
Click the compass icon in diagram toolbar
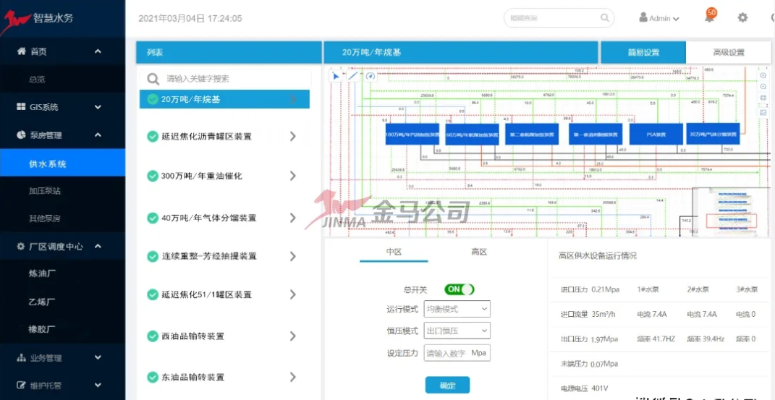coord(370,76)
